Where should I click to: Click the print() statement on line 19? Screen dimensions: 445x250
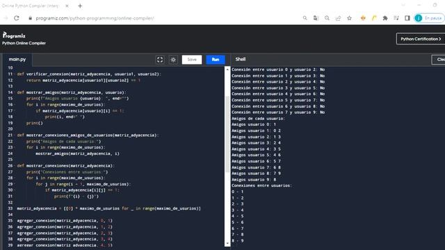(x=34, y=124)
